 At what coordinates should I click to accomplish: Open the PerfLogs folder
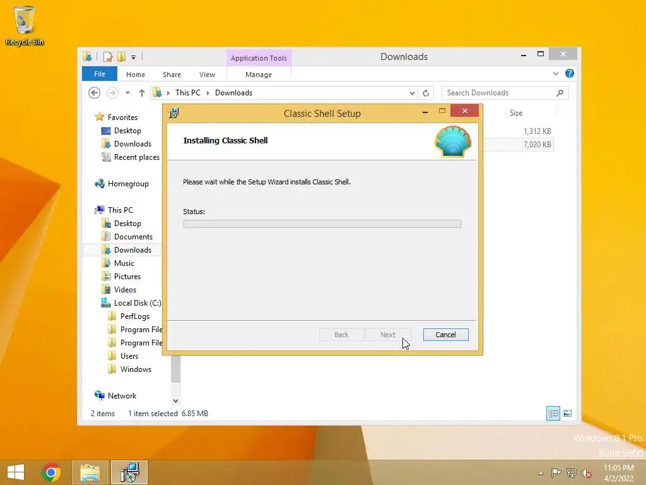click(x=135, y=316)
